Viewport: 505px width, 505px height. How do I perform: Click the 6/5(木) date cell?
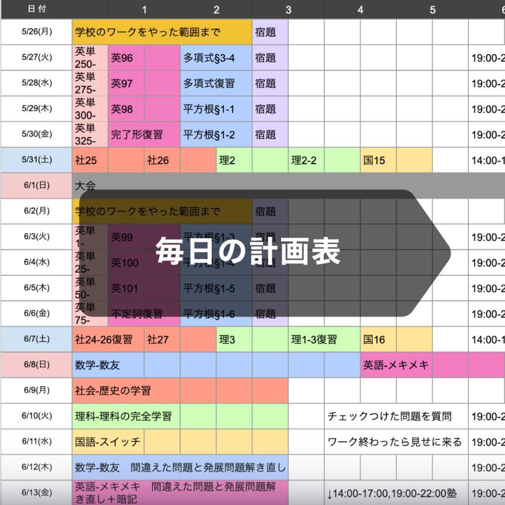click(x=36, y=288)
